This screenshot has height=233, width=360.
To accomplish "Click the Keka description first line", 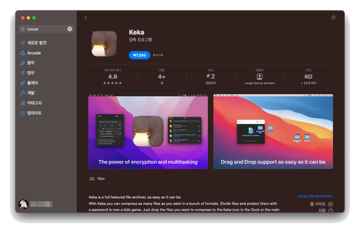I will [x=135, y=197].
